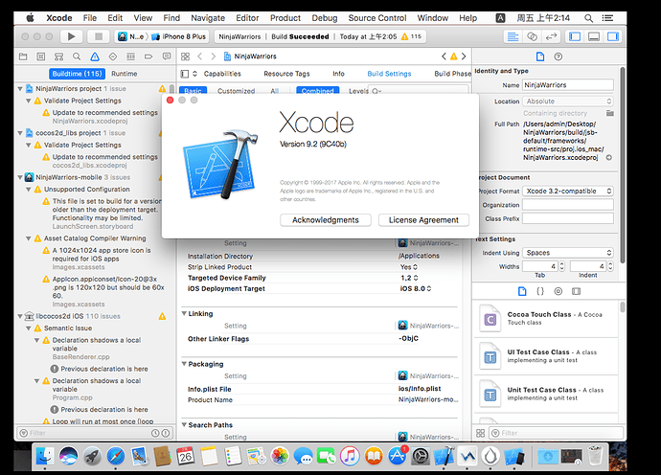Open the Source Control menu
Screen dimensions: 661x475
point(377,18)
